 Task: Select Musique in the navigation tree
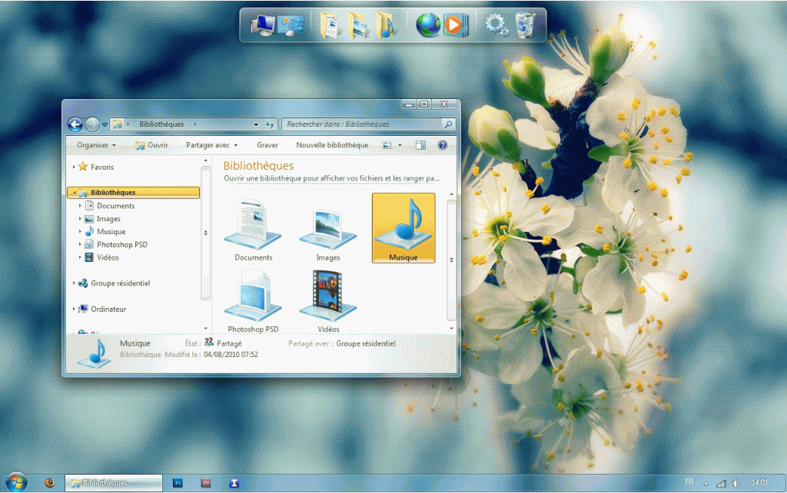tap(111, 232)
